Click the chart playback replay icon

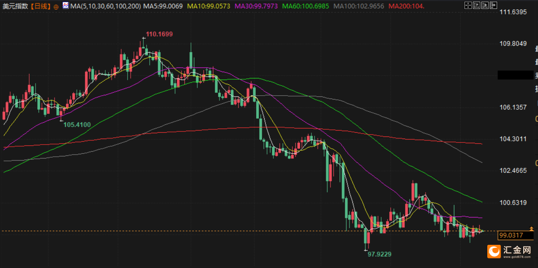click(485, 5)
